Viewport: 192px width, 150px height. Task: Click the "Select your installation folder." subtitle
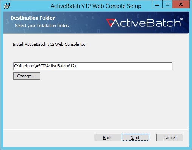[x=42, y=26]
